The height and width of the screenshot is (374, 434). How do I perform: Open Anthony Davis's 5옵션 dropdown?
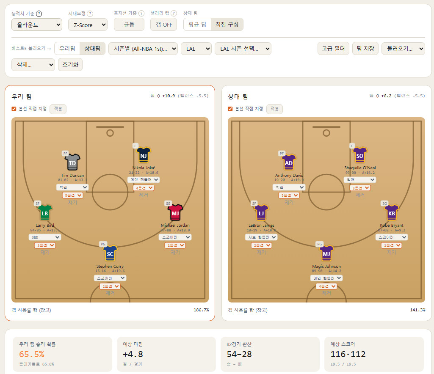tap(289, 195)
